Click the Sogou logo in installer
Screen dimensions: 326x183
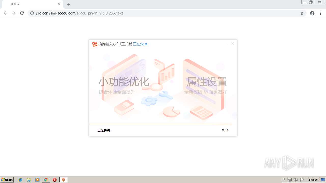click(95, 44)
